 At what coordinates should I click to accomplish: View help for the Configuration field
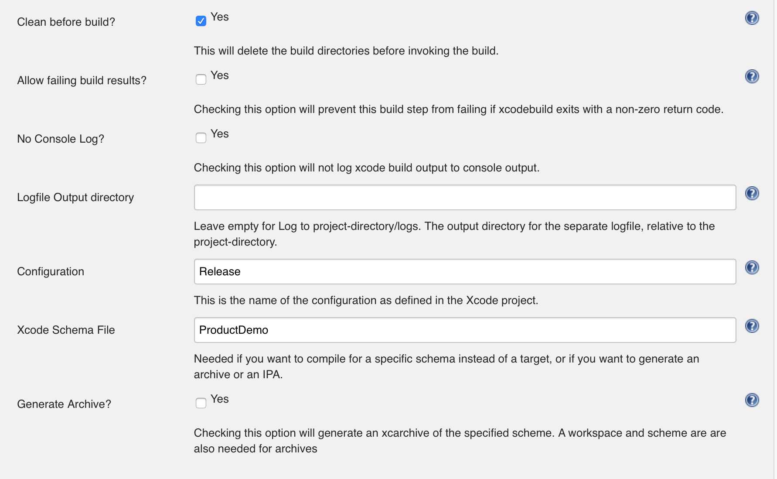click(x=752, y=267)
